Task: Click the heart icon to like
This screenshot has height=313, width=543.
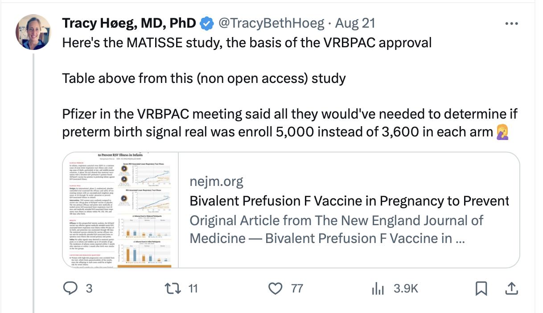Action: coord(276,288)
